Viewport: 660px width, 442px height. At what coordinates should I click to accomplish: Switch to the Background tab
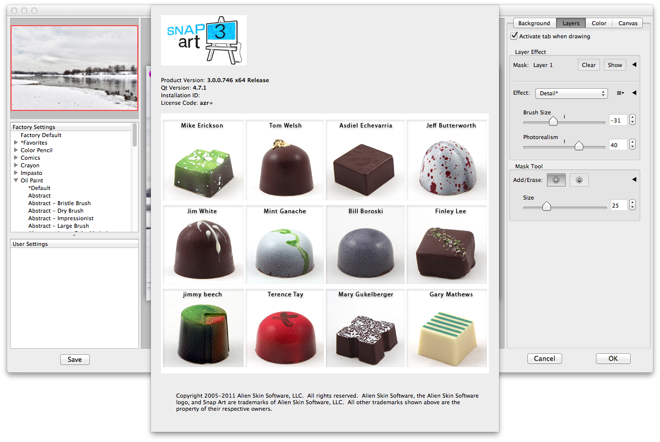pos(534,23)
